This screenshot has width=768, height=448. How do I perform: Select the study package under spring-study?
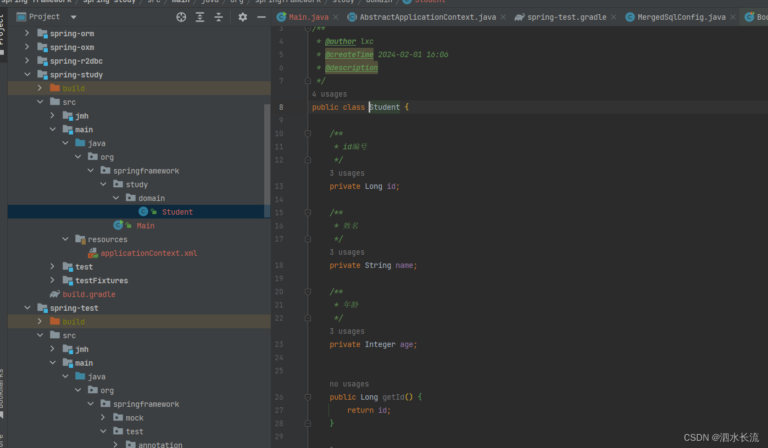(x=137, y=184)
